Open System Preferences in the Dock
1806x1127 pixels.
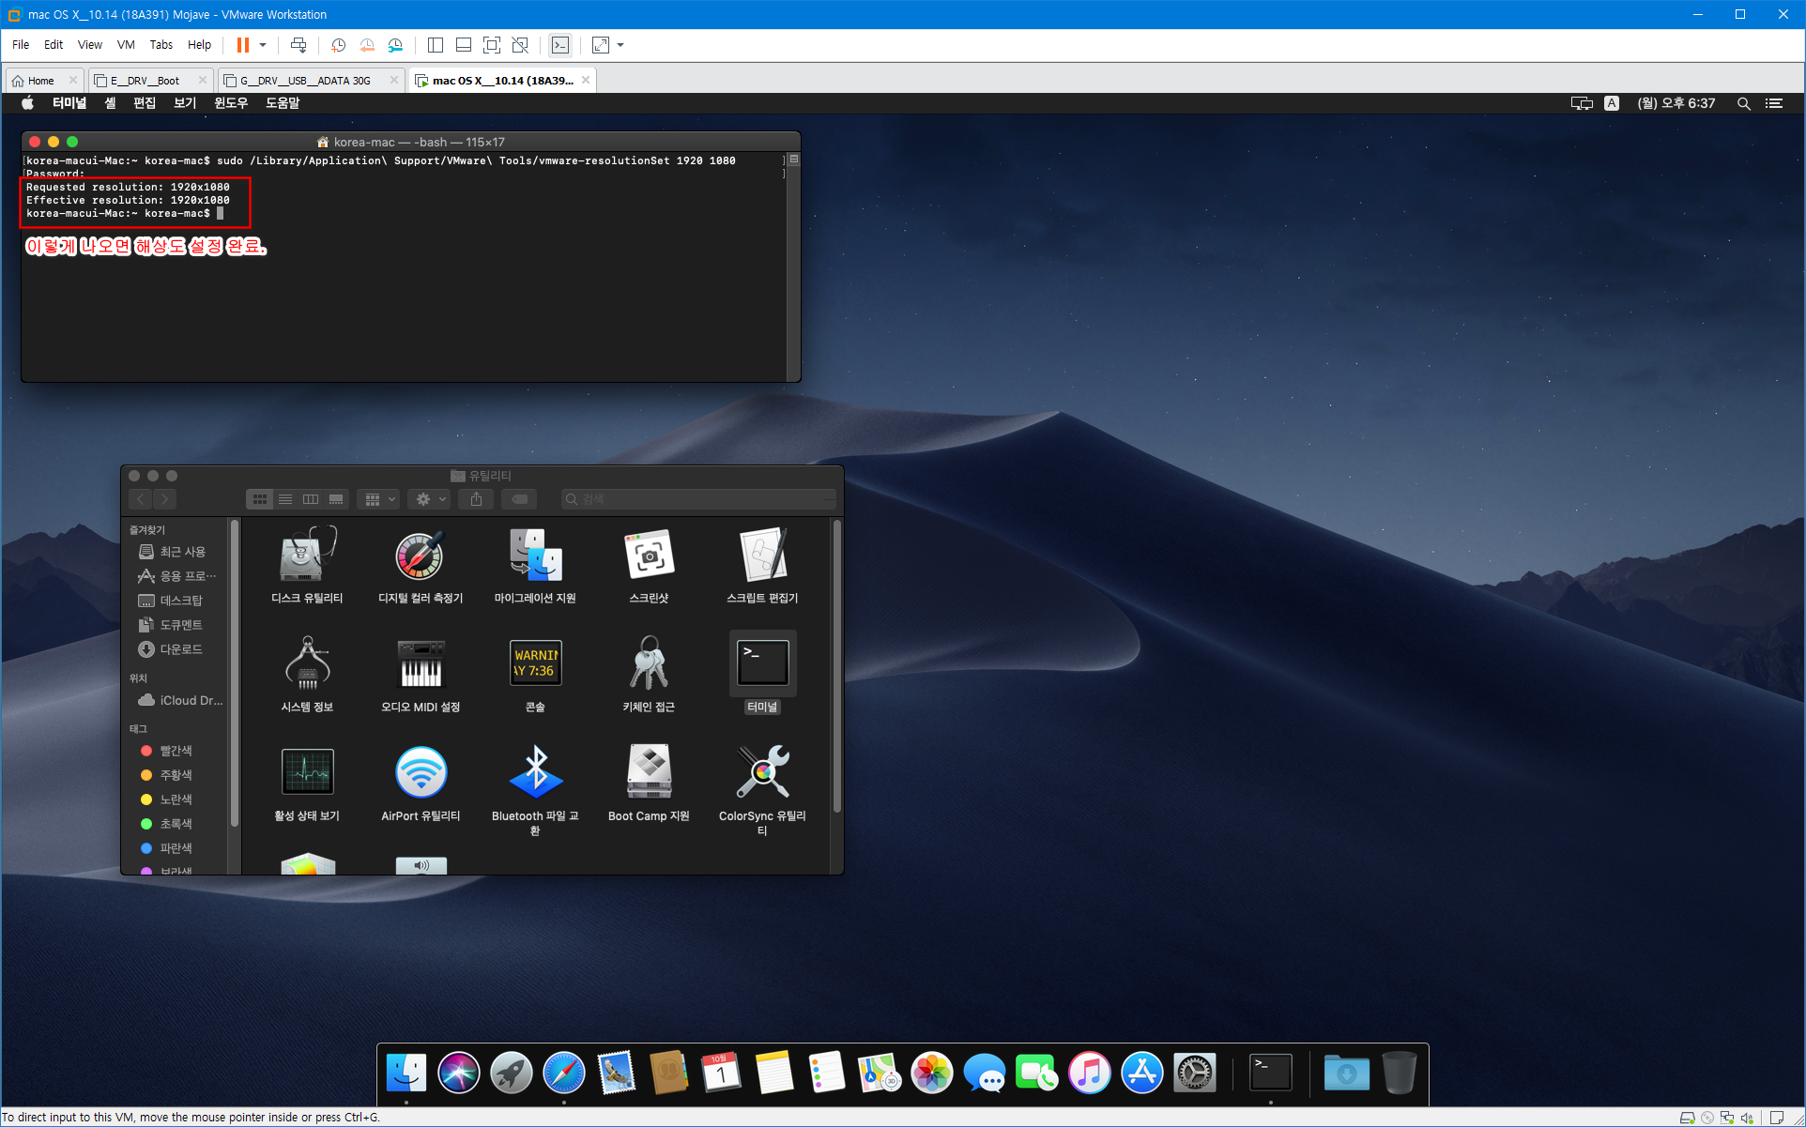[x=1195, y=1073]
